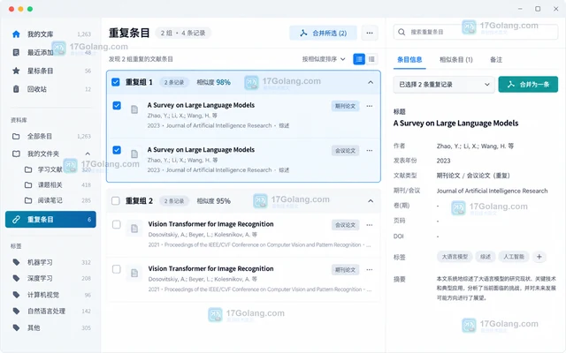Uncheck the 重复组 1 group checkbox
The image size is (566, 353).
click(x=116, y=82)
